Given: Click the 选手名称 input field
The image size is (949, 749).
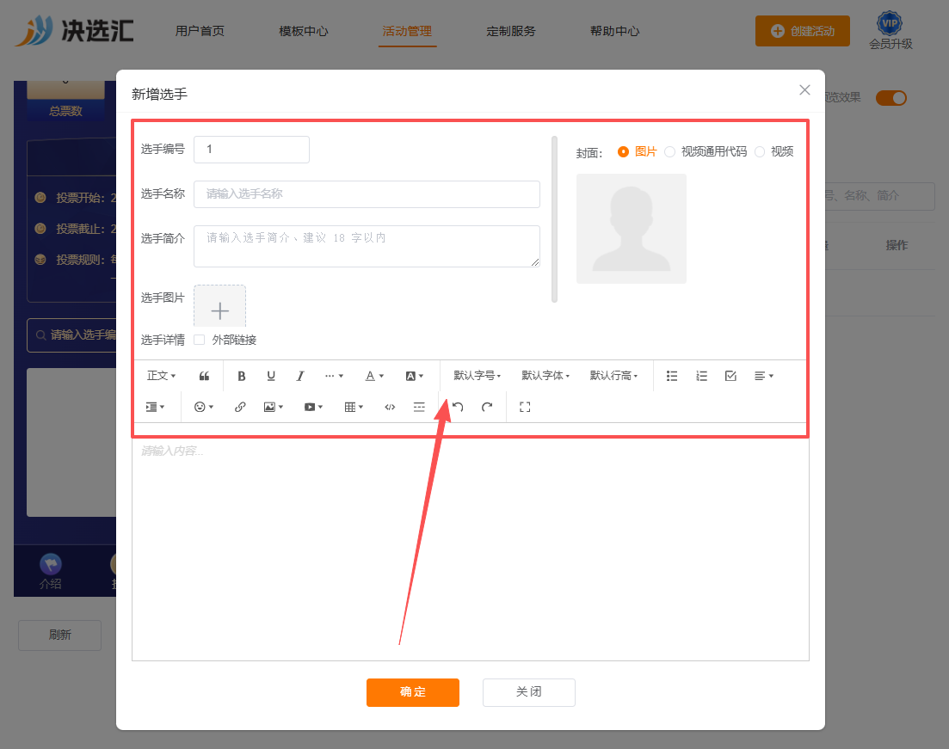Looking at the screenshot, I should pyautogui.click(x=367, y=194).
